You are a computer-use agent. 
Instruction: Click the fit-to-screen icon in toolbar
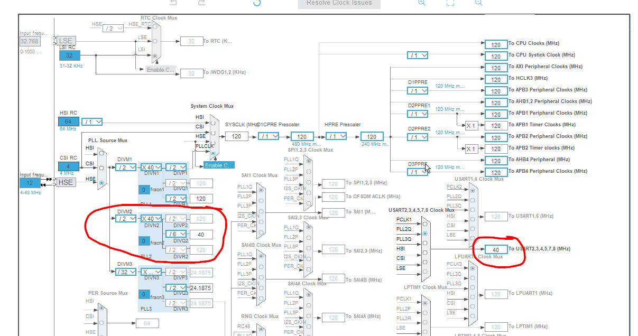pos(450,3)
